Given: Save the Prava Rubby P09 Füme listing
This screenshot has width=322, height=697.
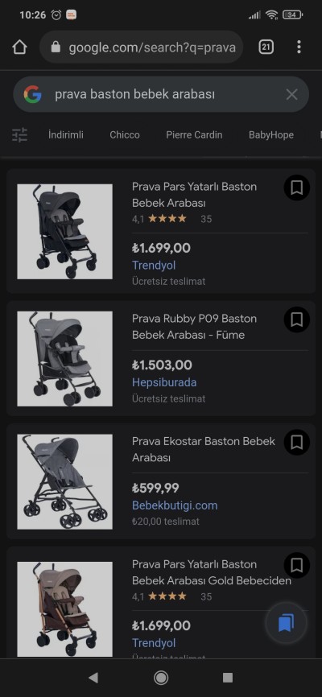Looking at the screenshot, I should [x=297, y=320].
